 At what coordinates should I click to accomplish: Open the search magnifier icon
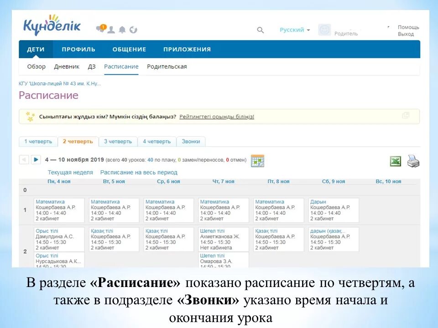point(260,30)
